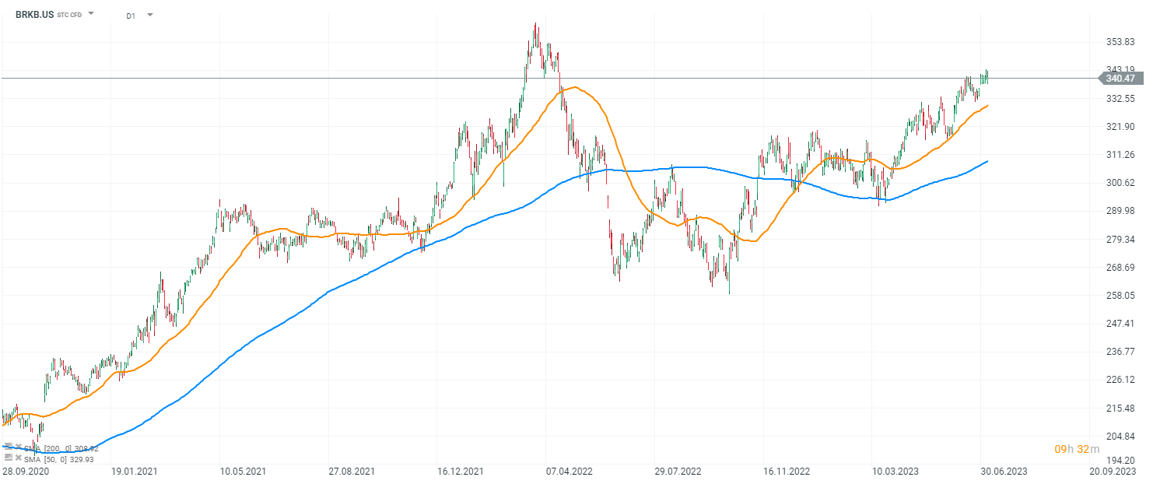Click the D1 interval label
Screen dimensions: 1153x484
[131, 15]
